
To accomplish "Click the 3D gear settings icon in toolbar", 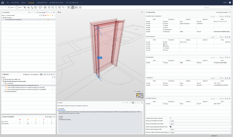I will tap(80, 7).
